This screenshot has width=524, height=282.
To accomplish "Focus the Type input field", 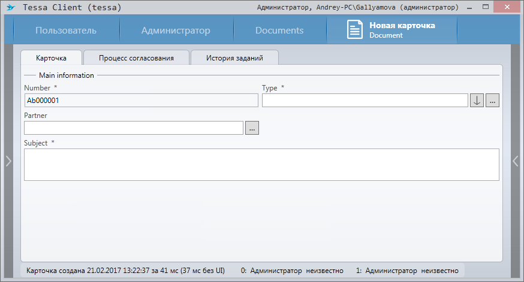I will 365,101.
